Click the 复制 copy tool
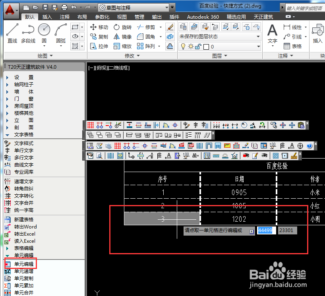The height and width of the screenshot is (296, 325). (99, 37)
